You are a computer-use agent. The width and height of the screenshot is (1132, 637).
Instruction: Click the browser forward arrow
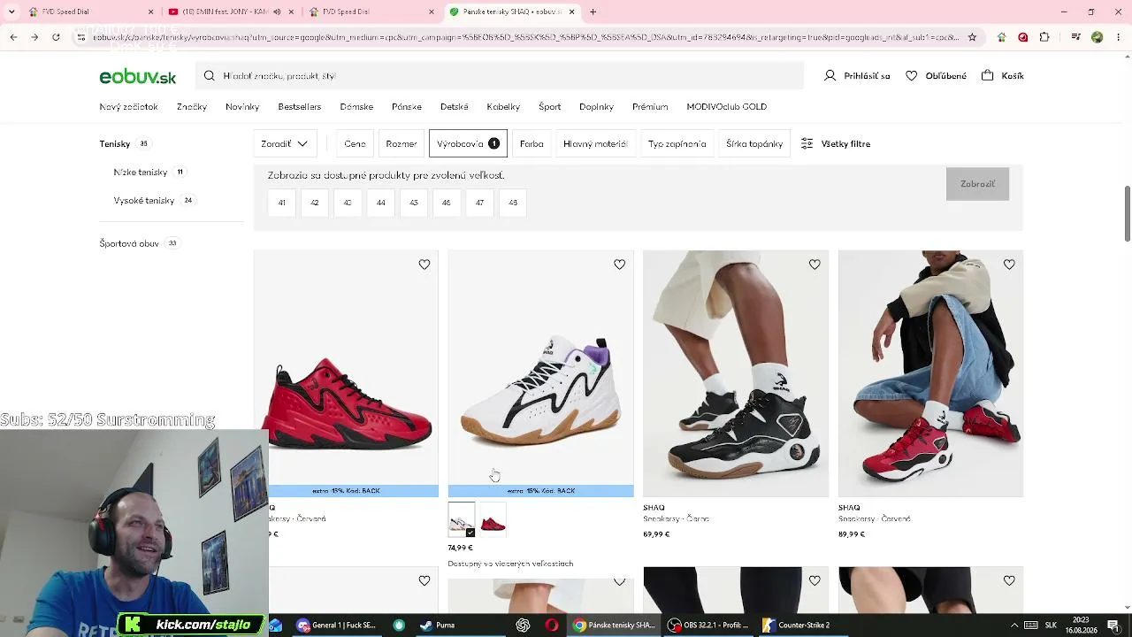pos(34,37)
